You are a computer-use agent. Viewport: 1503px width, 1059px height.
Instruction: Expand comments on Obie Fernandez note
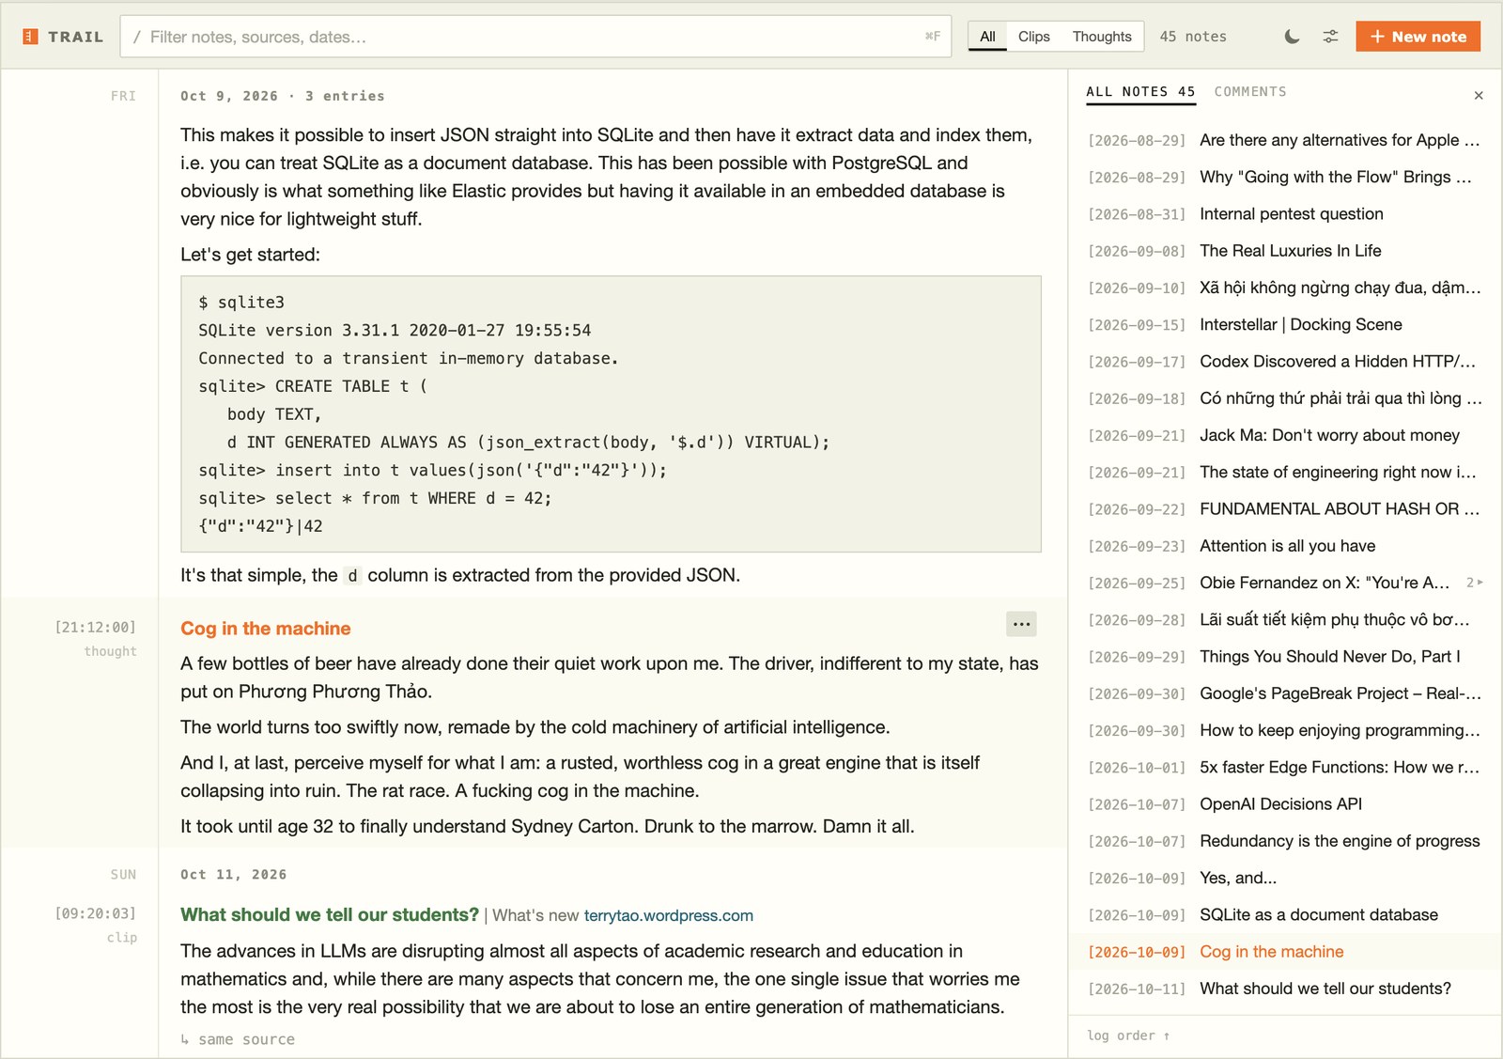[1475, 583]
